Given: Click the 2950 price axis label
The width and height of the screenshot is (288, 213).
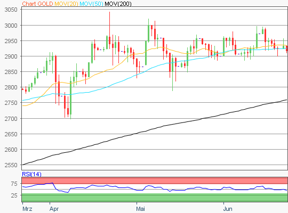Looking at the screenshot, I should [x=11, y=41].
